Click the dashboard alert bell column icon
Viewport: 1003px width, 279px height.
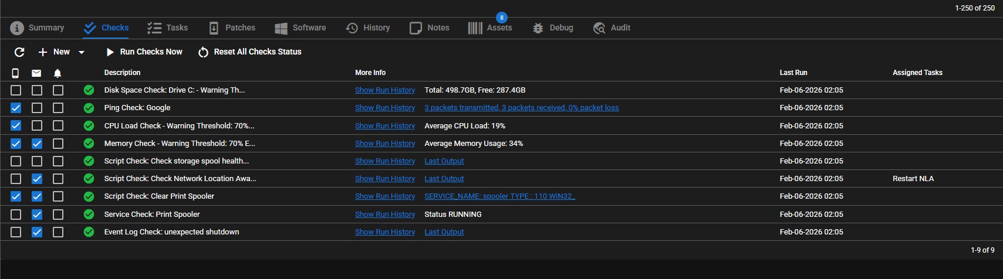pos(58,73)
